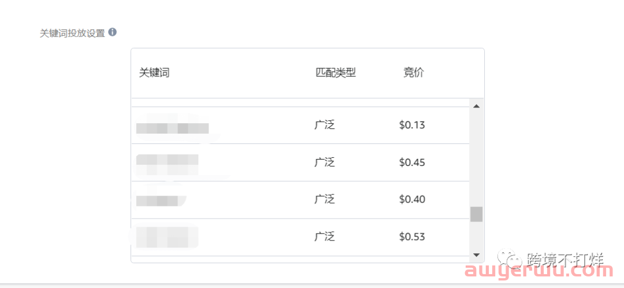Image resolution: width=624 pixels, height=288 pixels.
Task: Click the scrollbar down arrow
Action: click(x=476, y=254)
